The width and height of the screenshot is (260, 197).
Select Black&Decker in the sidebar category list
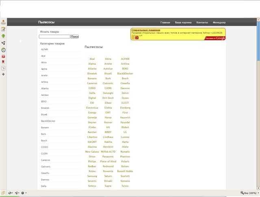48,121
